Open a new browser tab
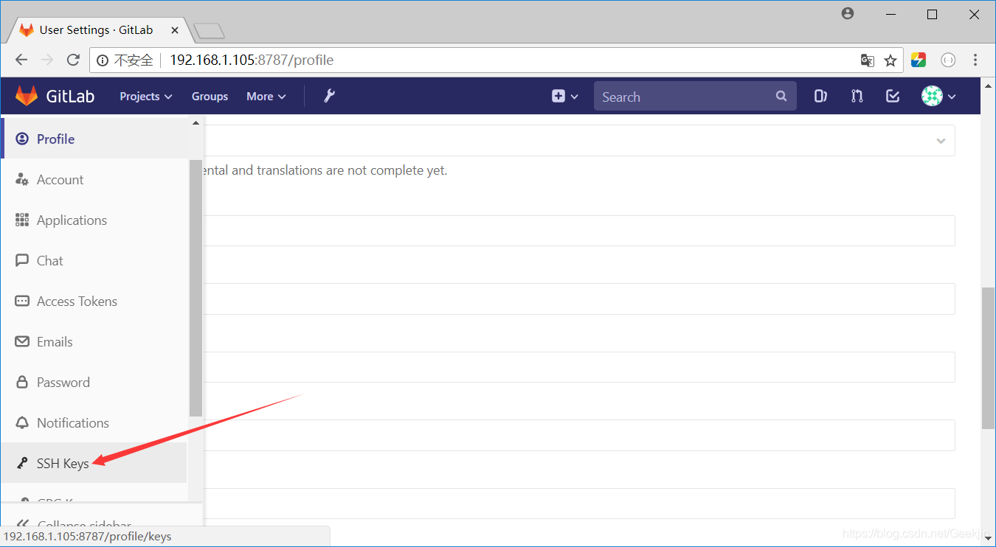 pyautogui.click(x=209, y=31)
